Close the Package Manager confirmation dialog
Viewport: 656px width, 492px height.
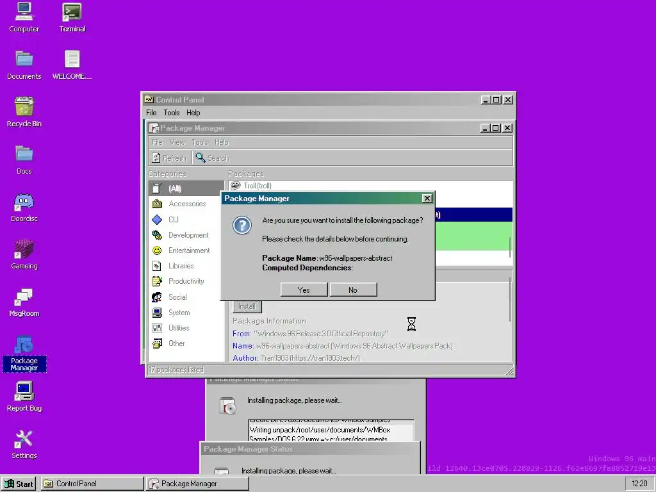pos(427,199)
